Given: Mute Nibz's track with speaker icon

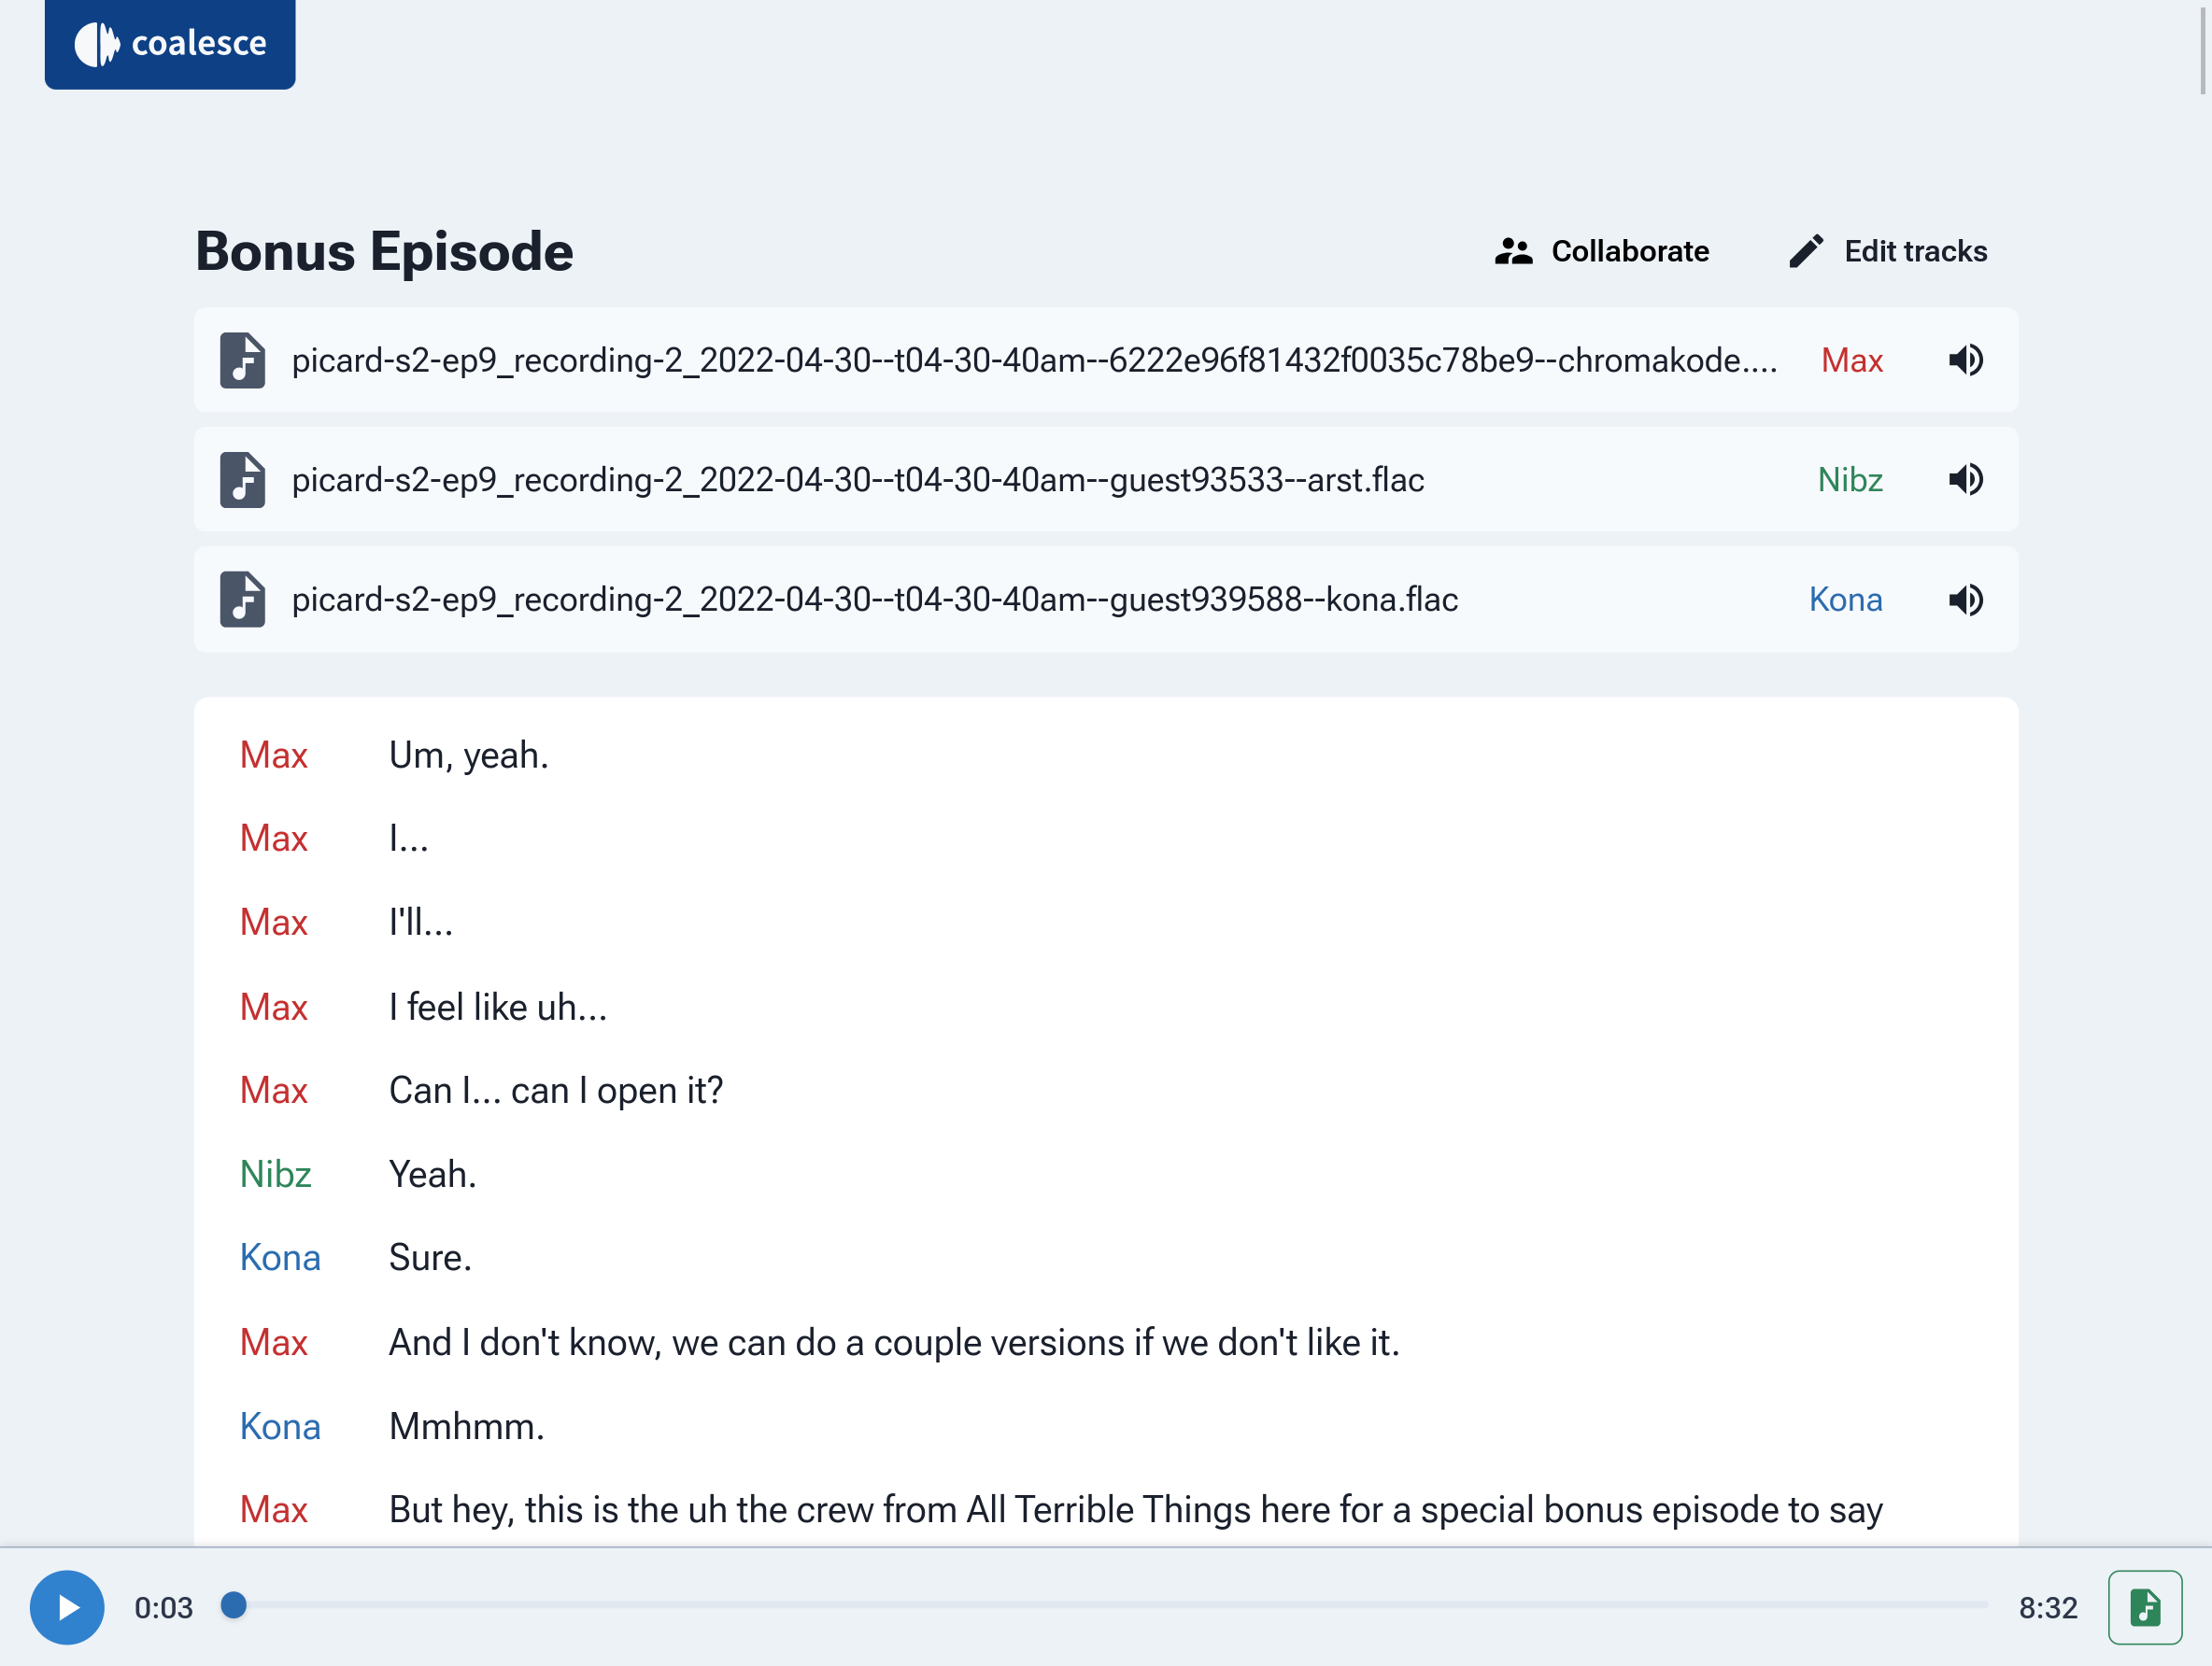Looking at the screenshot, I should (1965, 480).
